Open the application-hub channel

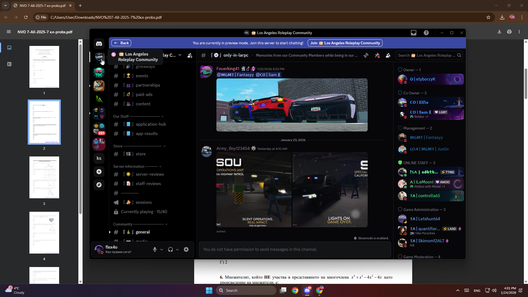point(151,124)
